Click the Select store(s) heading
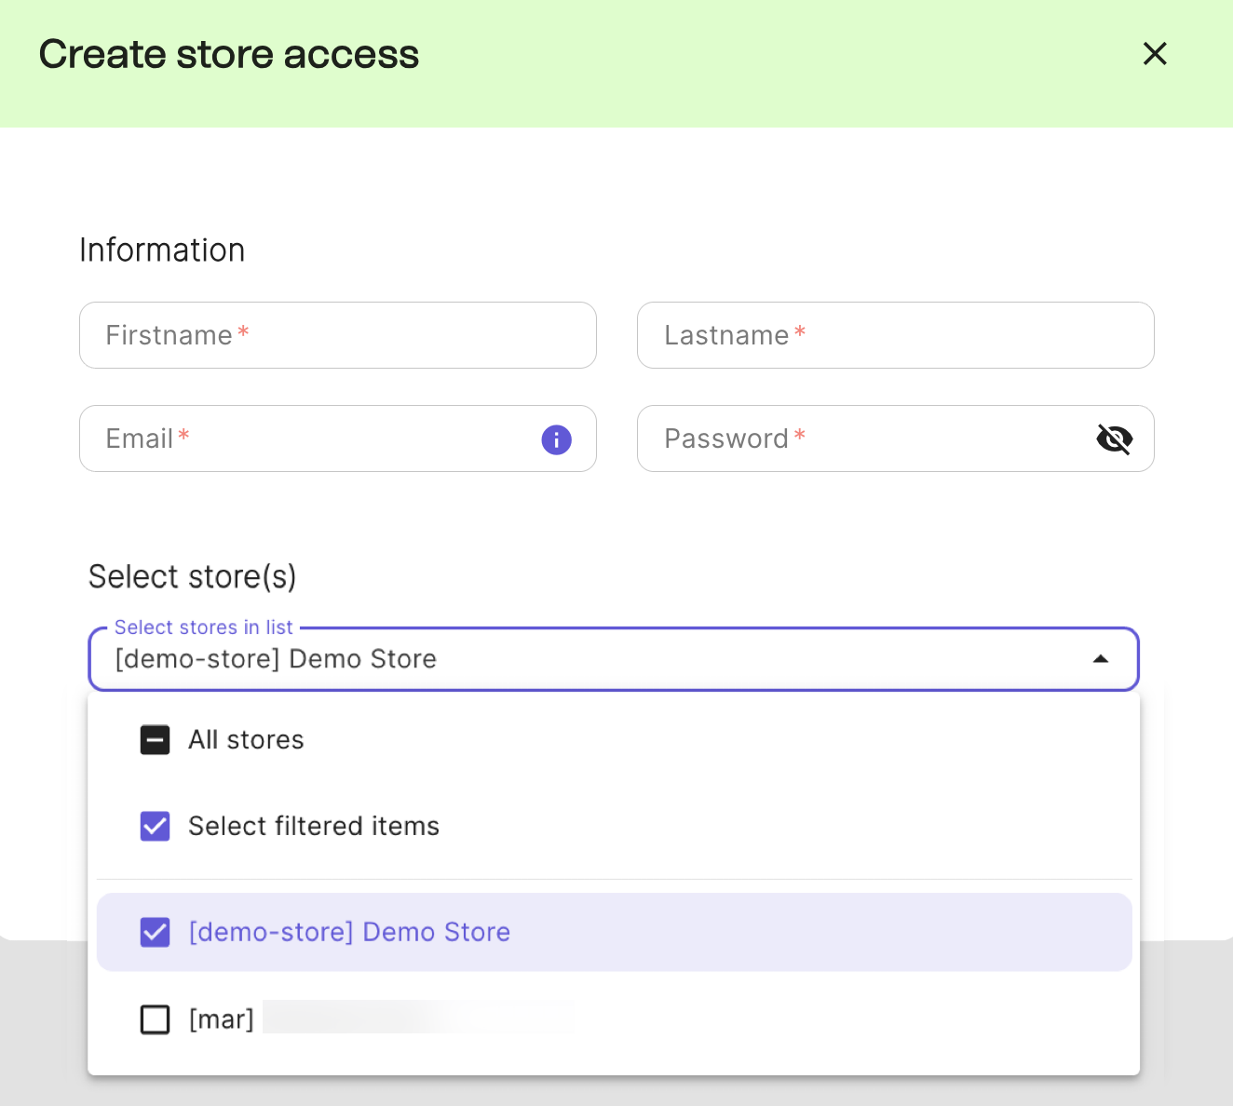This screenshot has width=1233, height=1106. coord(192,576)
